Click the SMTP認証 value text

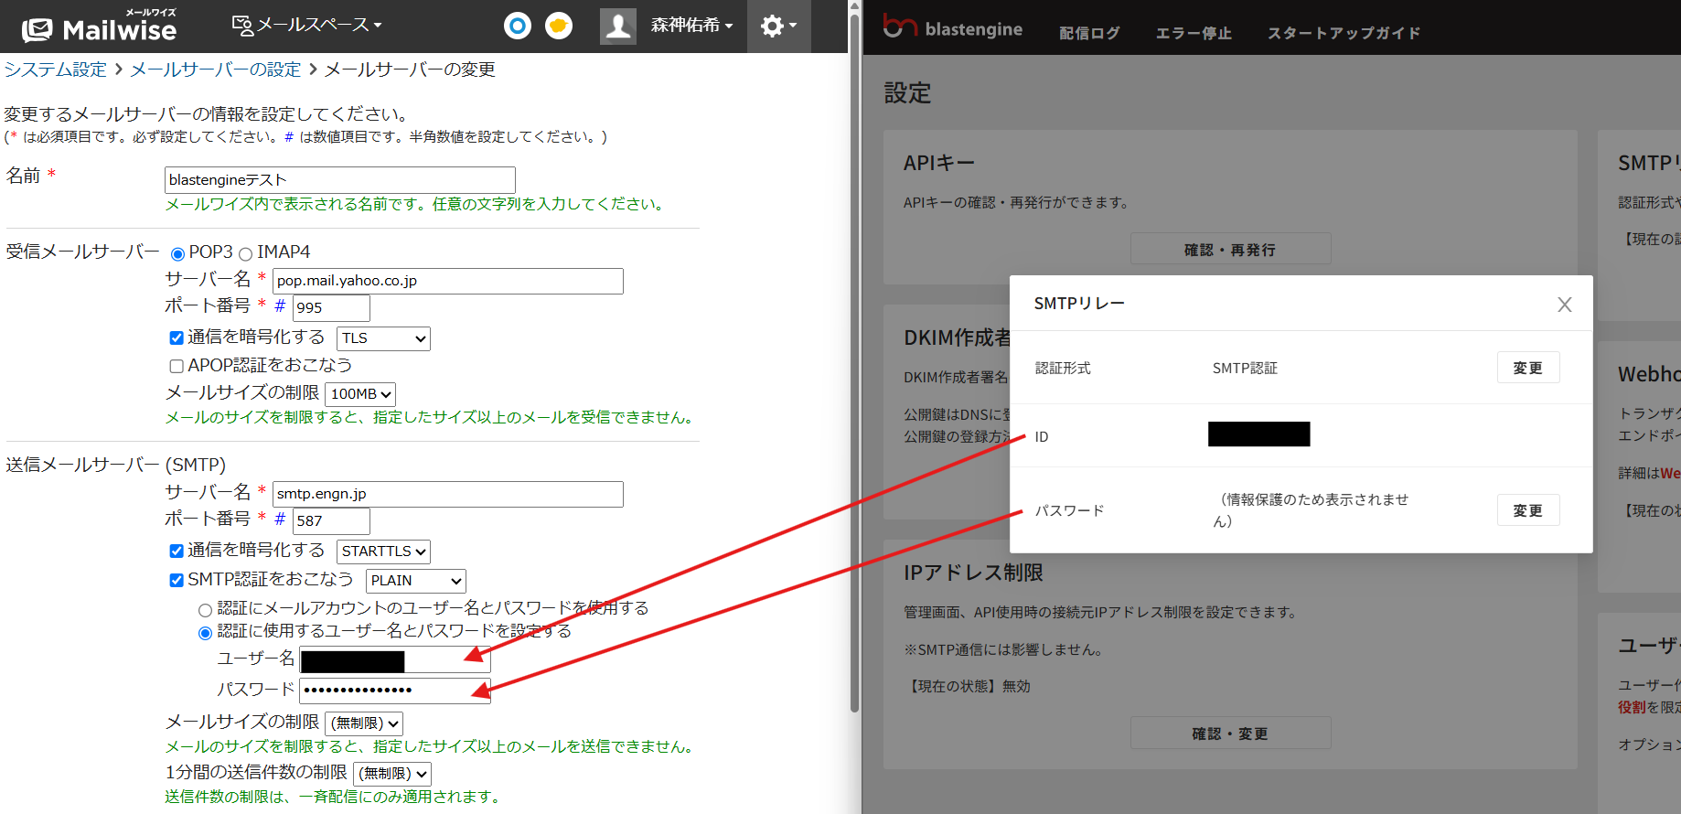click(x=1245, y=368)
